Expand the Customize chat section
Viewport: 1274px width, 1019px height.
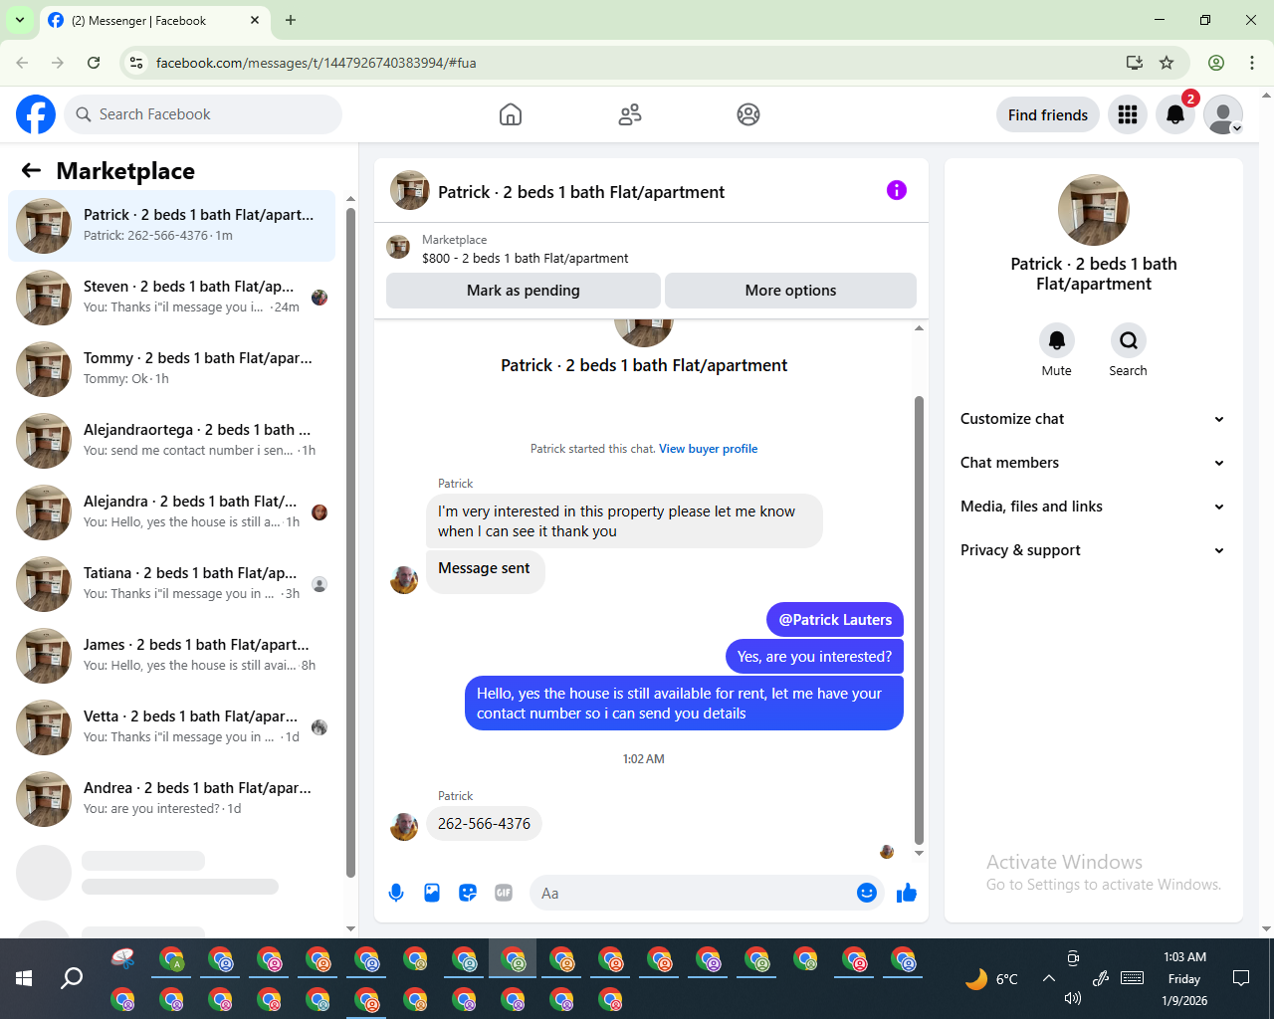click(1094, 419)
